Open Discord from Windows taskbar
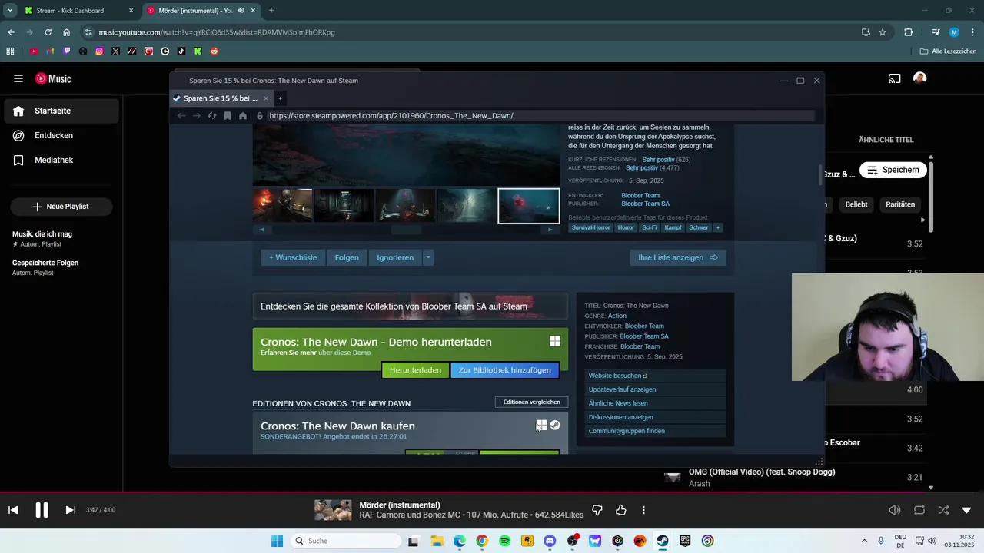Screen dimensions: 984x553 (x=550, y=541)
